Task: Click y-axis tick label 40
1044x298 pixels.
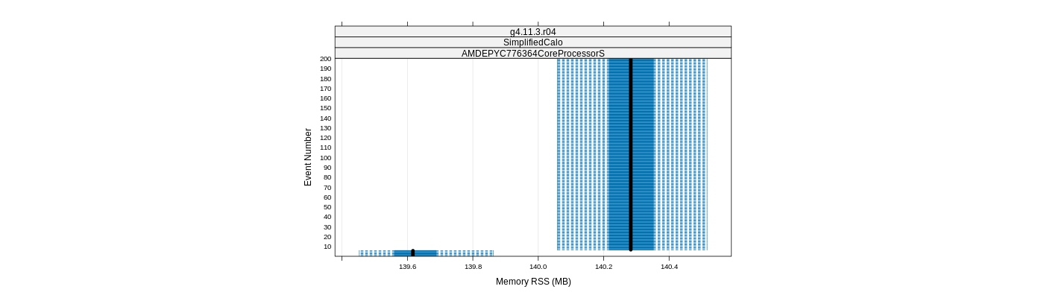Action: coord(327,217)
